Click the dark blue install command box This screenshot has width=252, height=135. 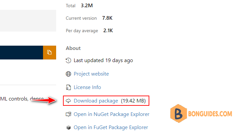[22, 53]
